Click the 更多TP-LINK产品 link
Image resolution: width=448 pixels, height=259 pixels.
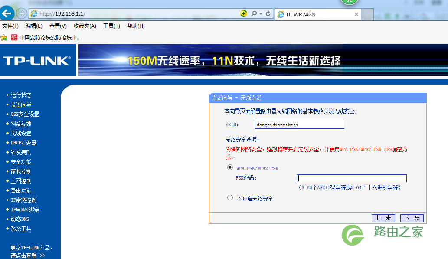click(31, 252)
